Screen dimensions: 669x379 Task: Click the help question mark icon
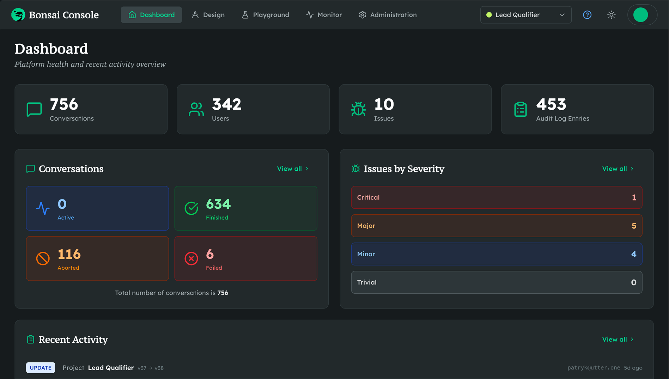(x=587, y=14)
